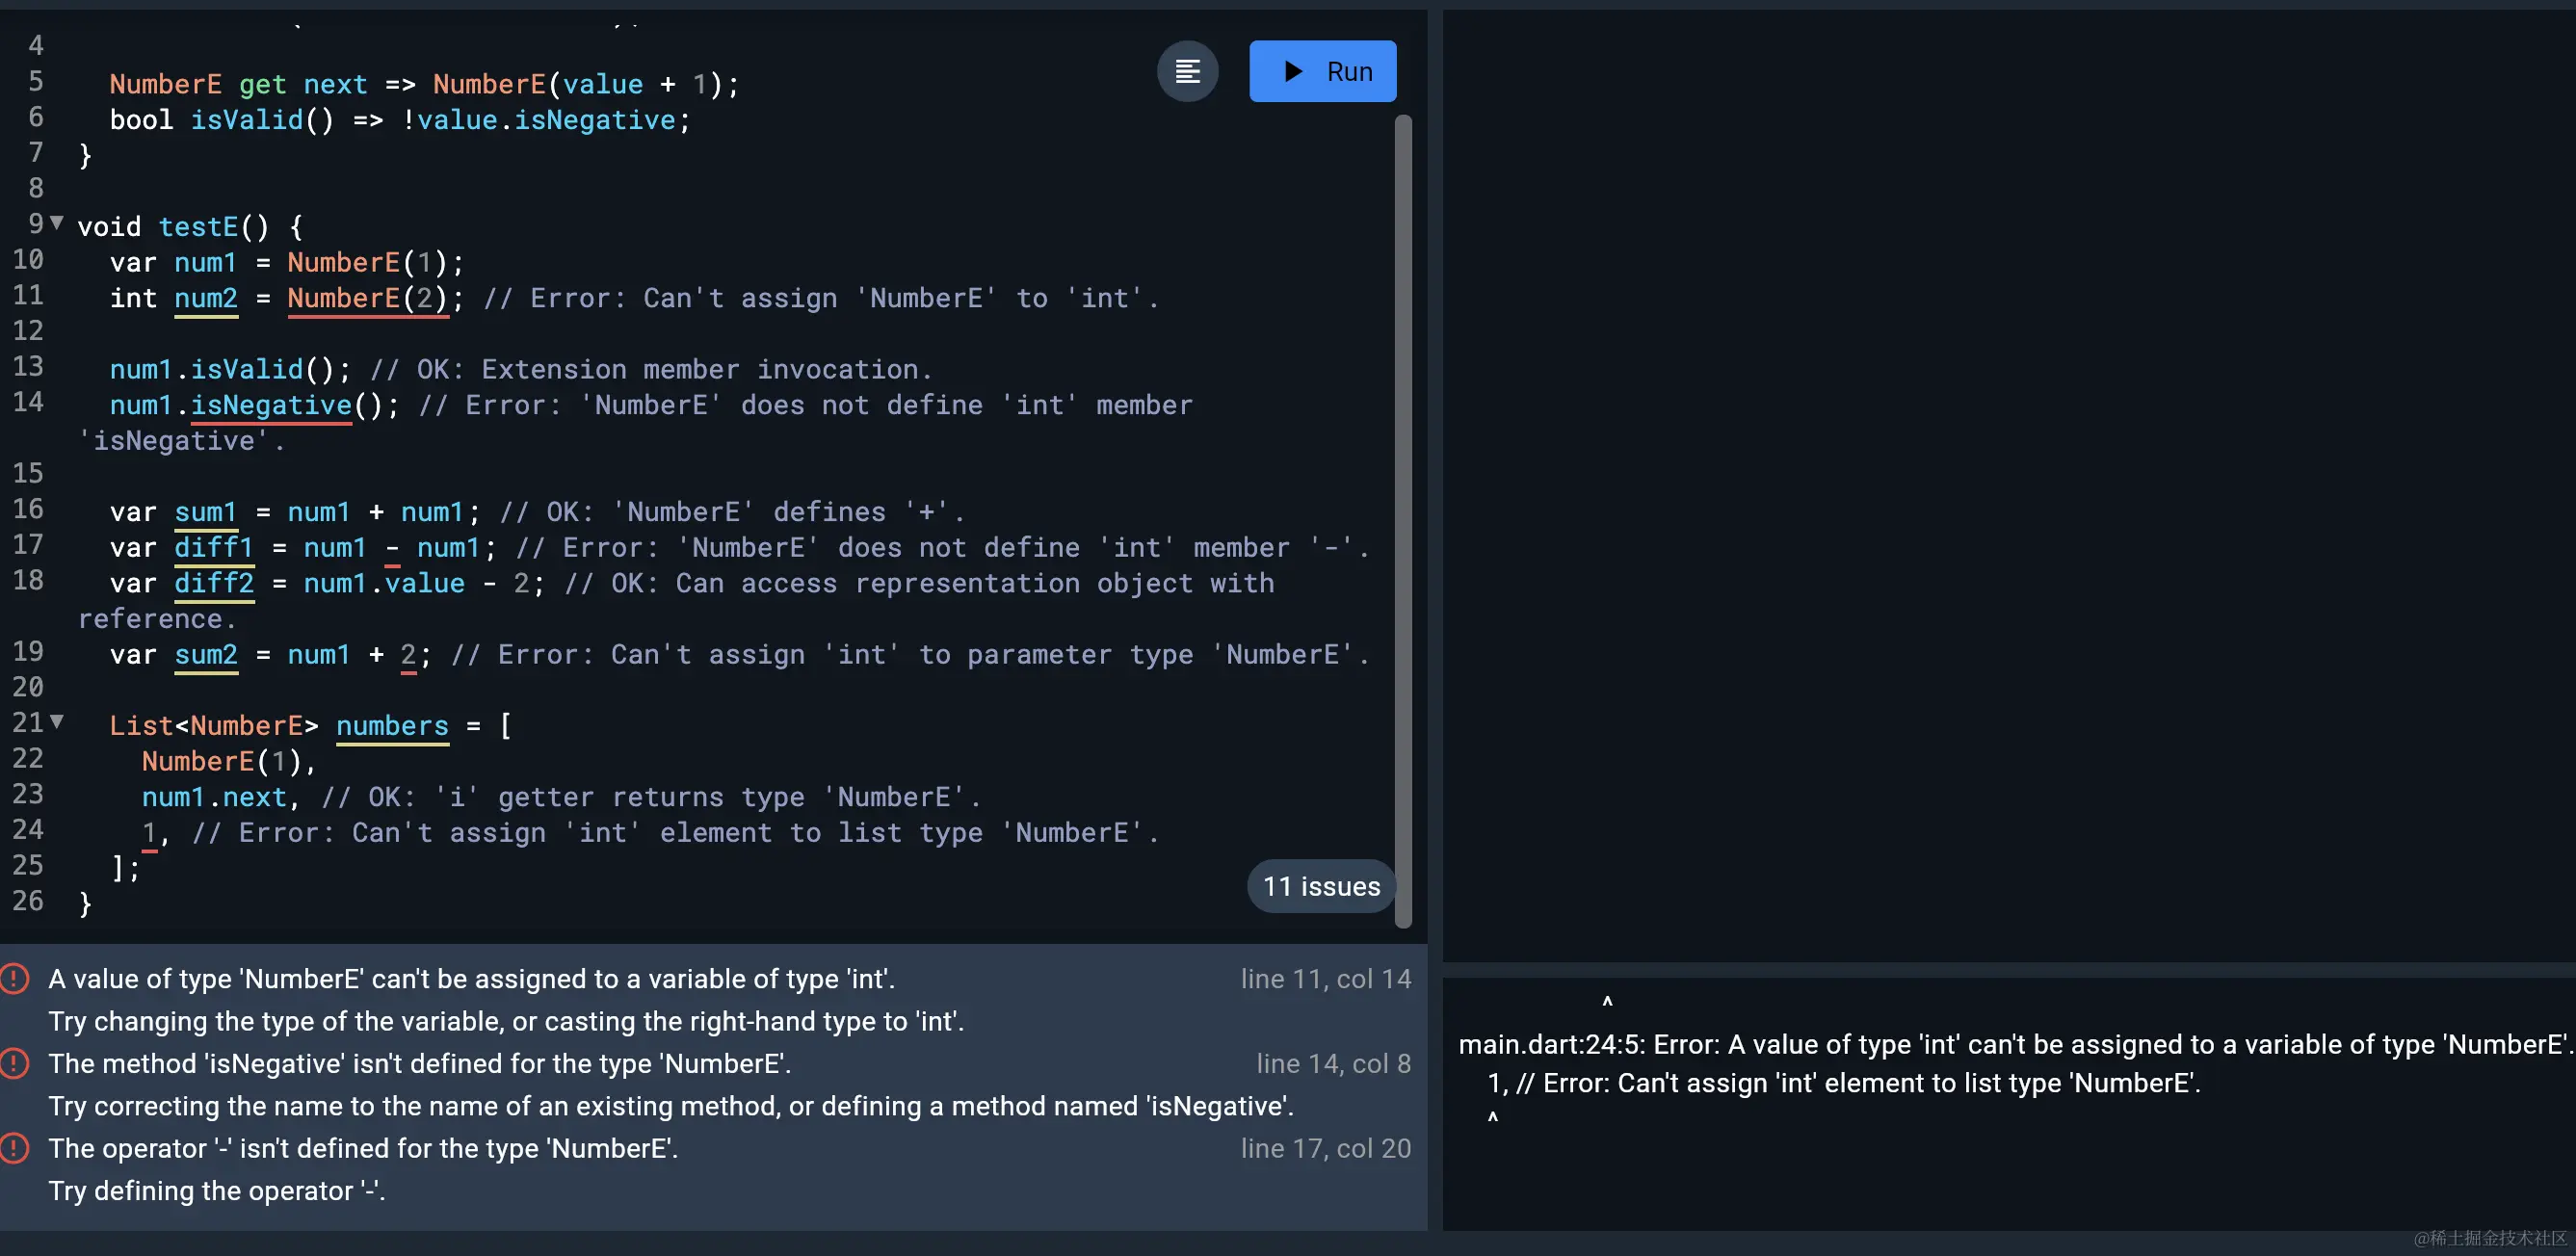Open the 11 issues badge
This screenshot has width=2576, height=1256.
tap(1320, 886)
